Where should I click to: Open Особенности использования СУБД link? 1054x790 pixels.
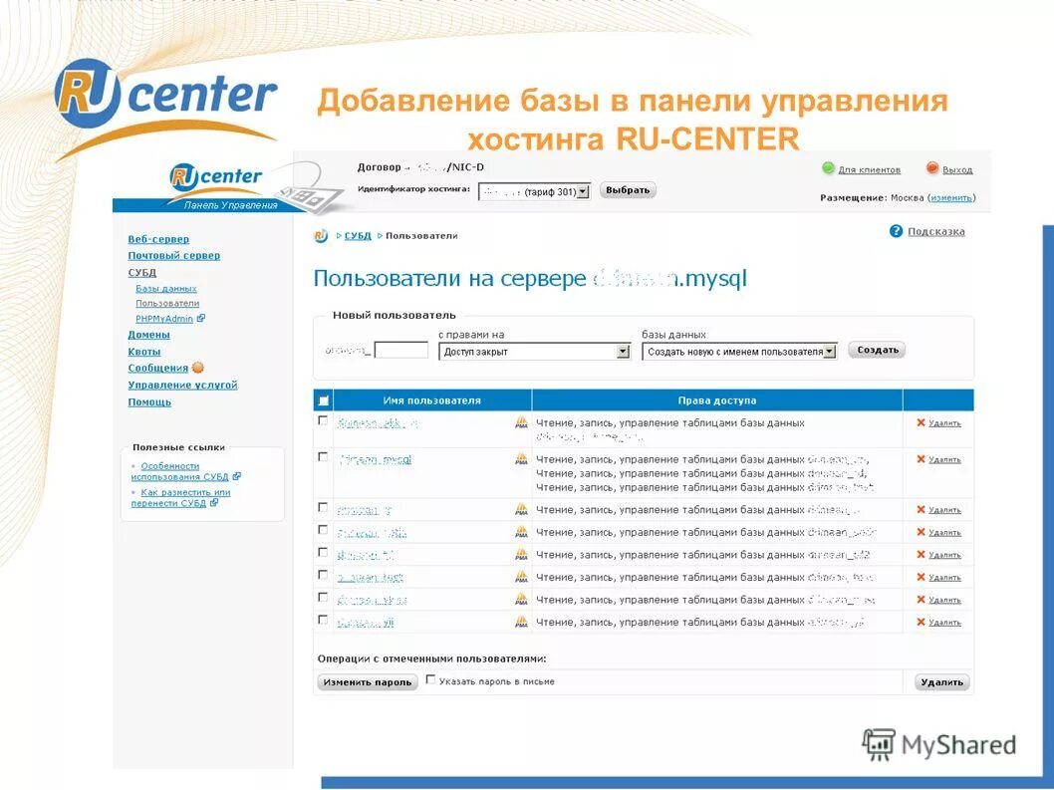(179, 470)
